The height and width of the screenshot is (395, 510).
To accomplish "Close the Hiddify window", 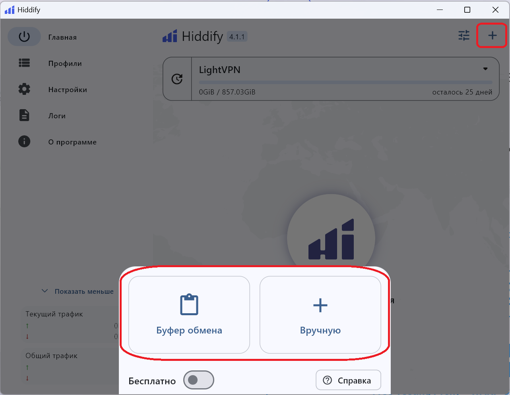I will 495,10.
